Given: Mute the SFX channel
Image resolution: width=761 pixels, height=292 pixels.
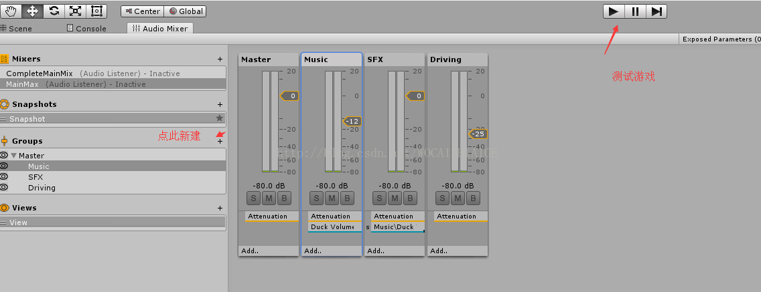Looking at the screenshot, I should (x=395, y=198).
